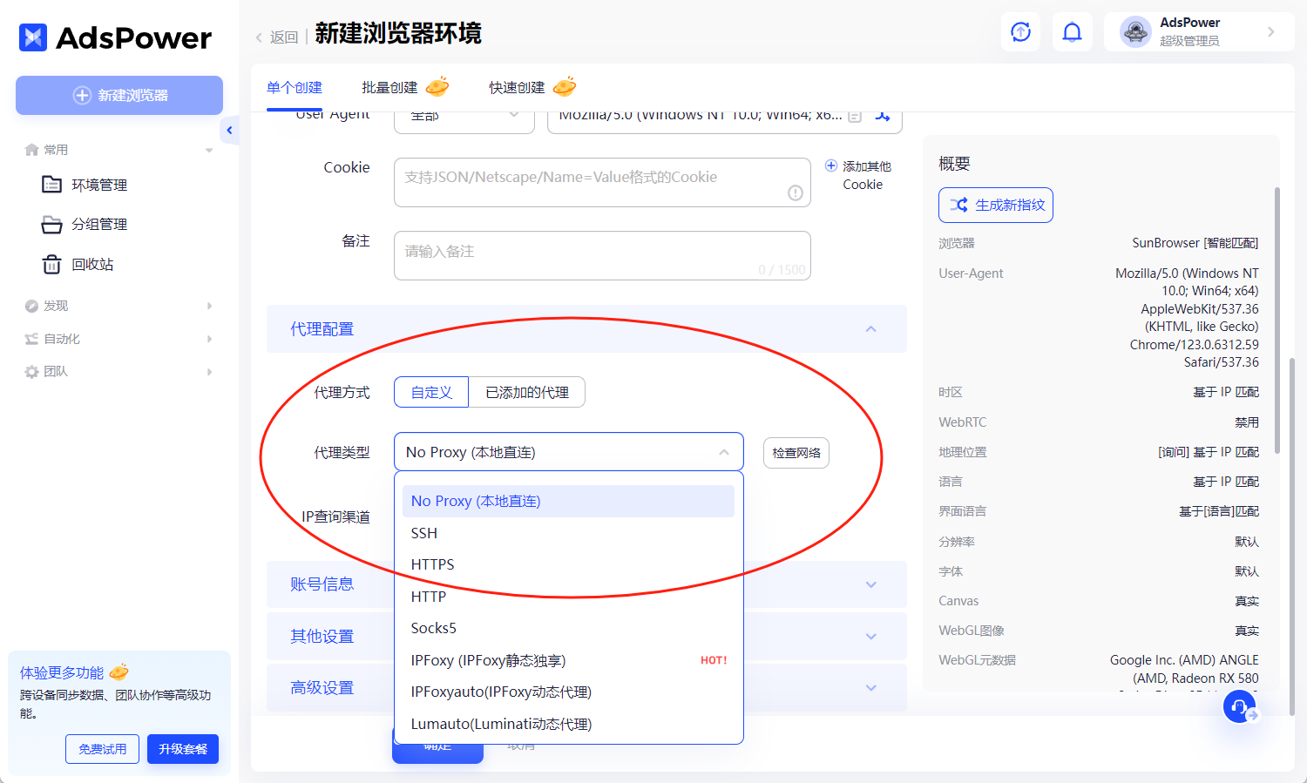Click the 代理类型 dropdown box

pyautogui.click(x=569, y=452)
